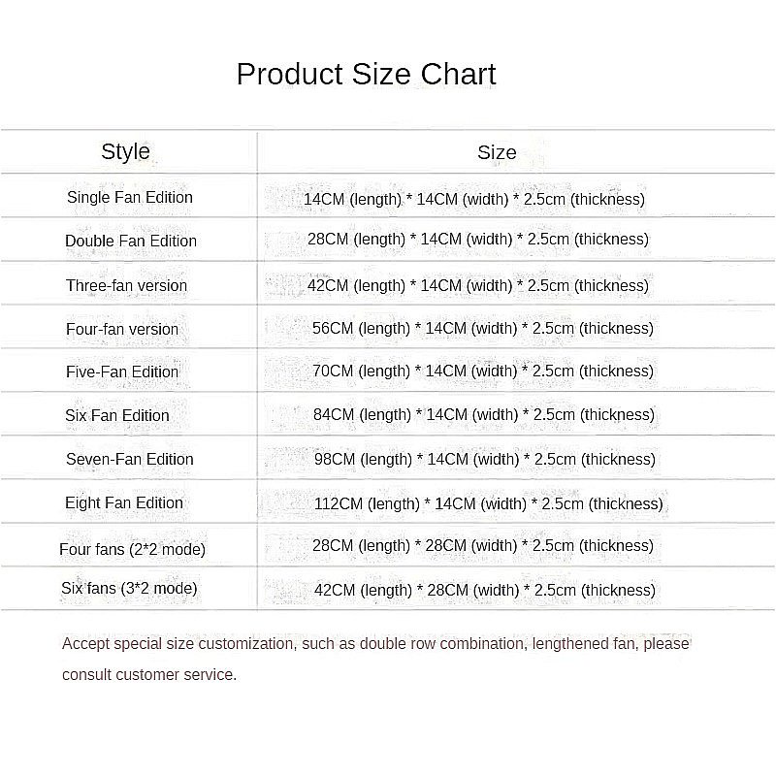776x776 pixels.
Task: Select the 42CM * 28CM size cell
Action: [x=483, y=590]
